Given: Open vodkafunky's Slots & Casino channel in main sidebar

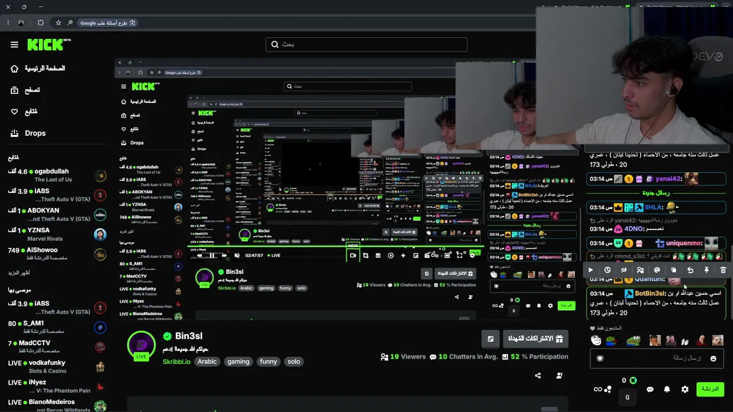Looking at the screenshot, I should pyautogui.click(x=57, y=366).
